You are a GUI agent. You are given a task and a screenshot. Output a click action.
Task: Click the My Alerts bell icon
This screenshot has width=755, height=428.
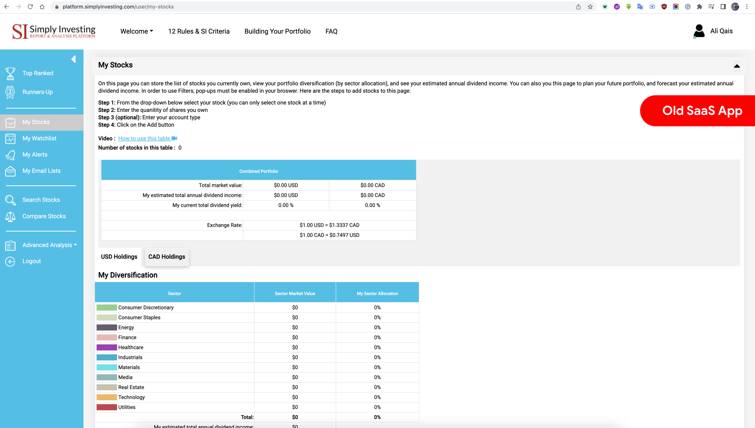pyautogui.click(x=10, y=155)
